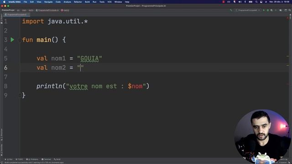This screenshot has width=292, height=164.
Task: Open the Analyze menu
Action: 67,2
